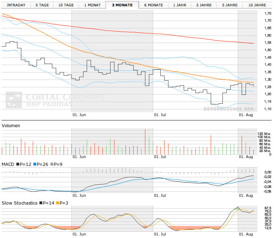
Task: Click the black Stochastics P=14 legend square
Action: click(x=40, y=203)
